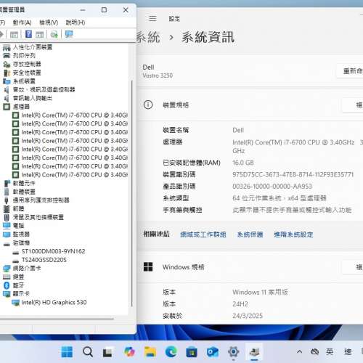The image size is (363, 363).
Task: Select the 軟體元件 category
Action: pos(24,183)
